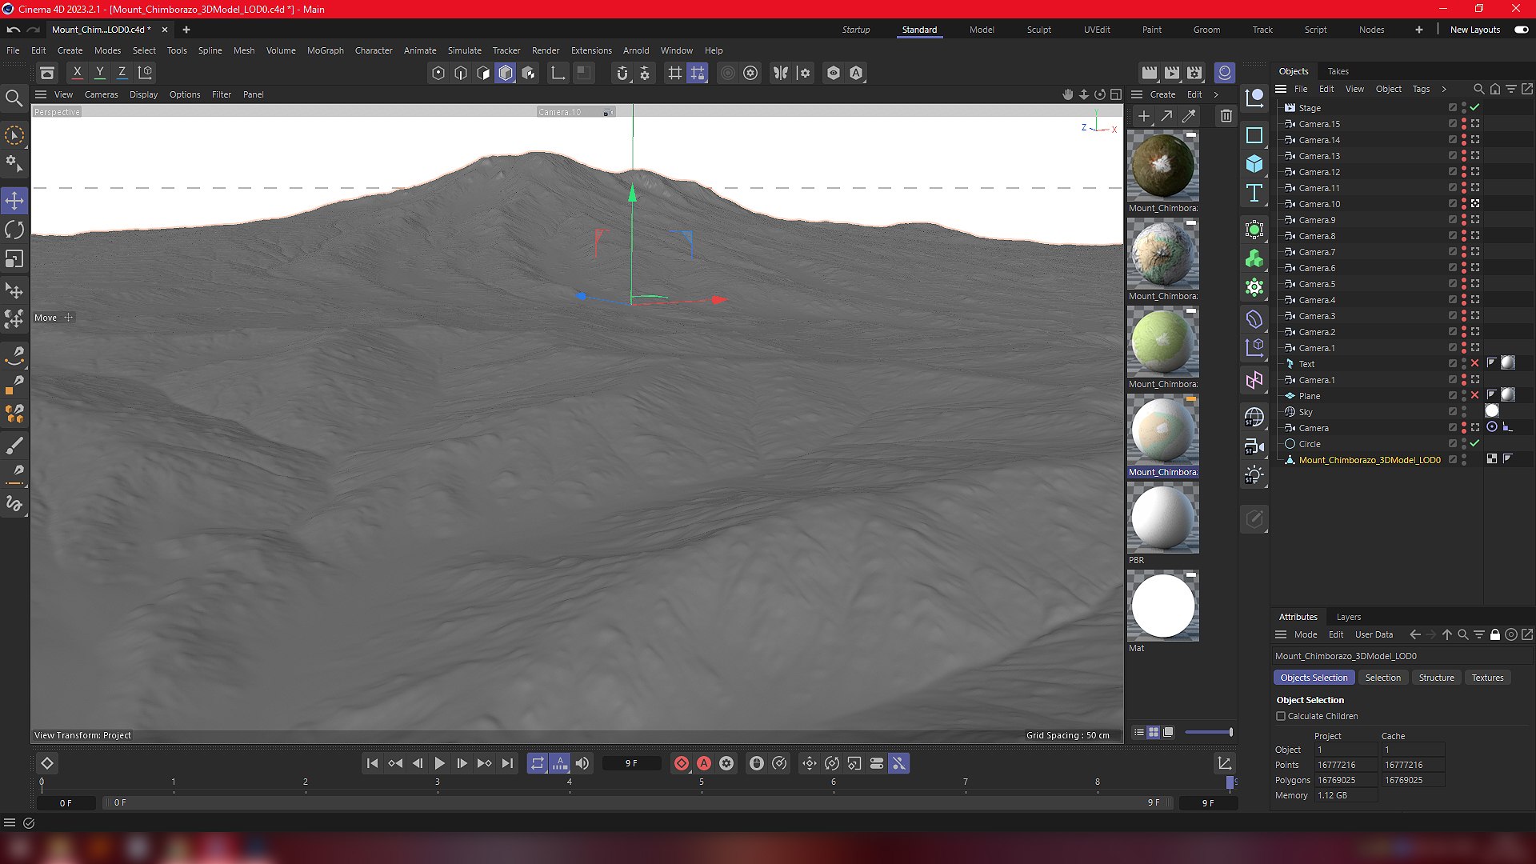
Task: Click Structure attribute button
Action: [1436, 678]
